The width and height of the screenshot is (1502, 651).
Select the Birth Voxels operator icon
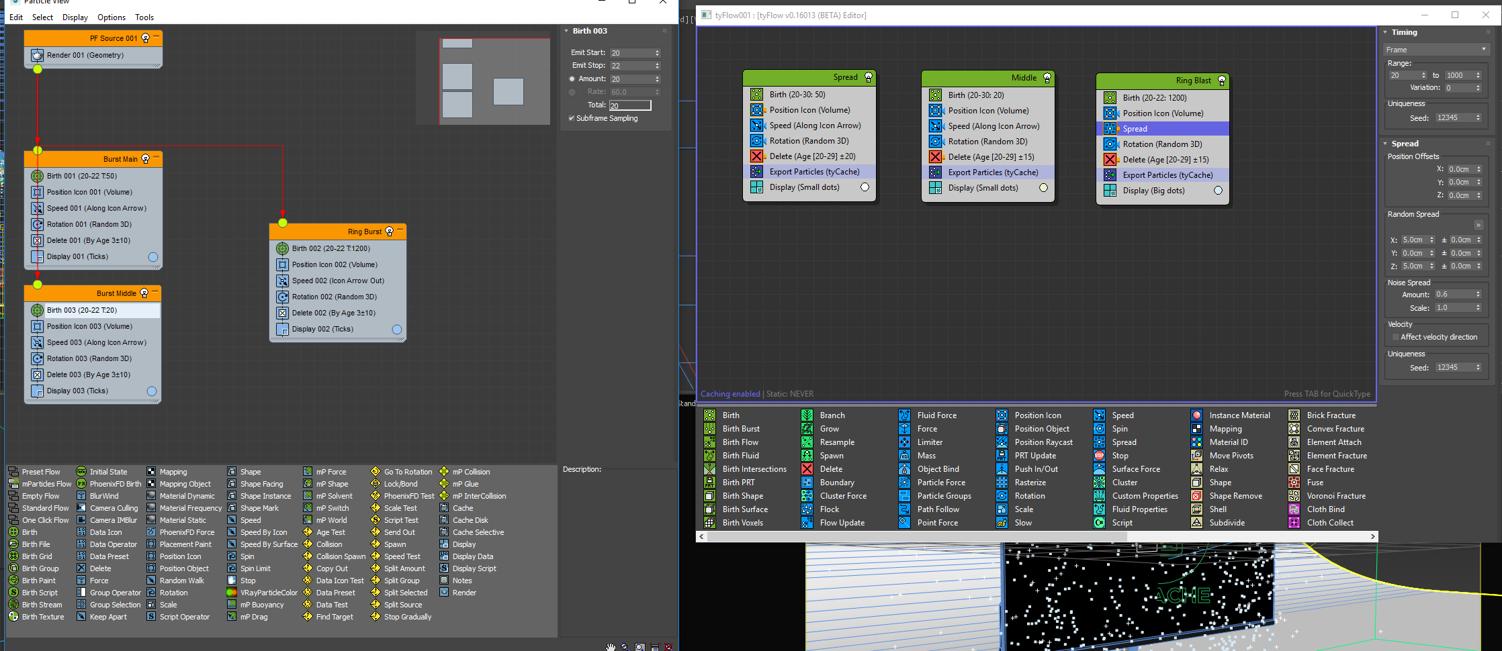pyautogui.click(x=709, y=523)
